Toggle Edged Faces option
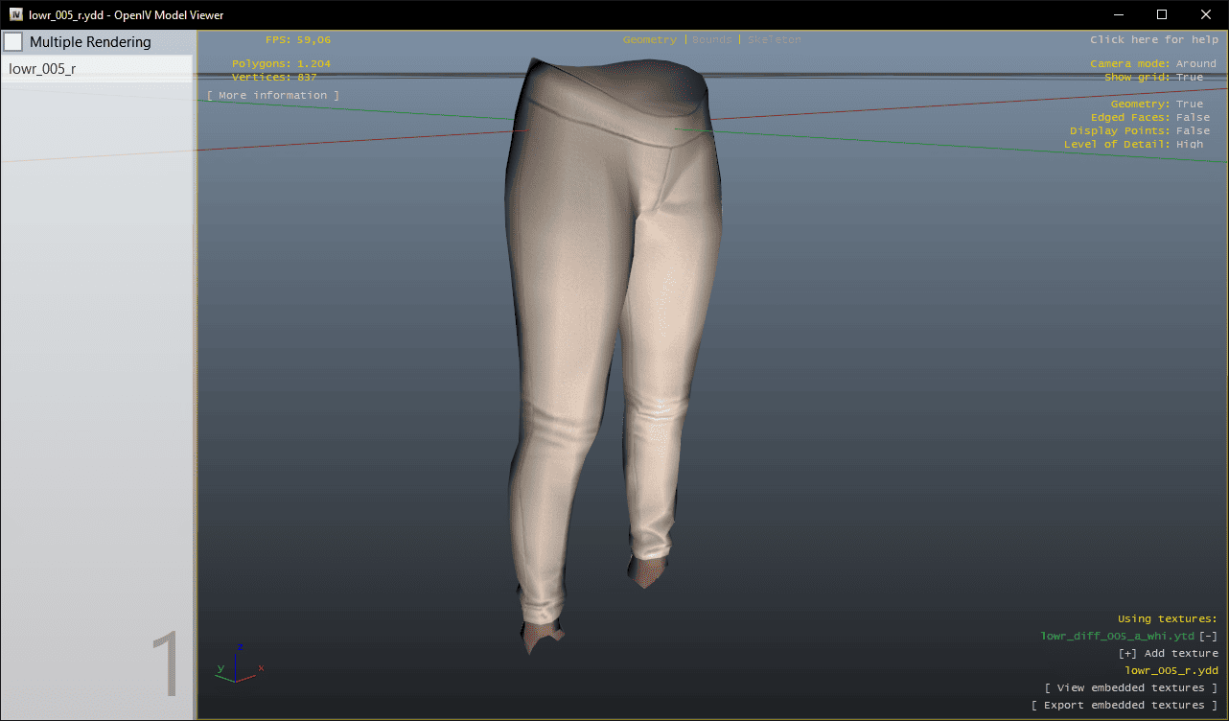The image size is (1229, 721). 1193,118
